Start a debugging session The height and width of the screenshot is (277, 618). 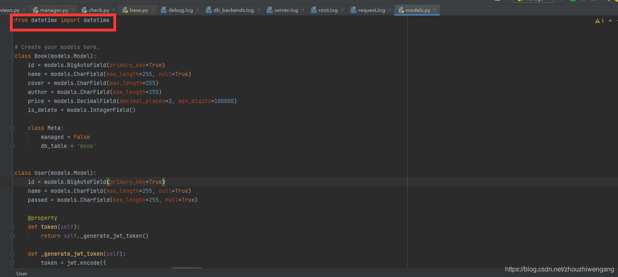tap(572, 2)
